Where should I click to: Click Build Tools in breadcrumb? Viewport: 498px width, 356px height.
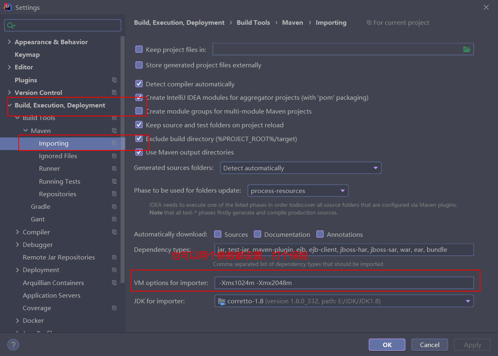point(253,23)
